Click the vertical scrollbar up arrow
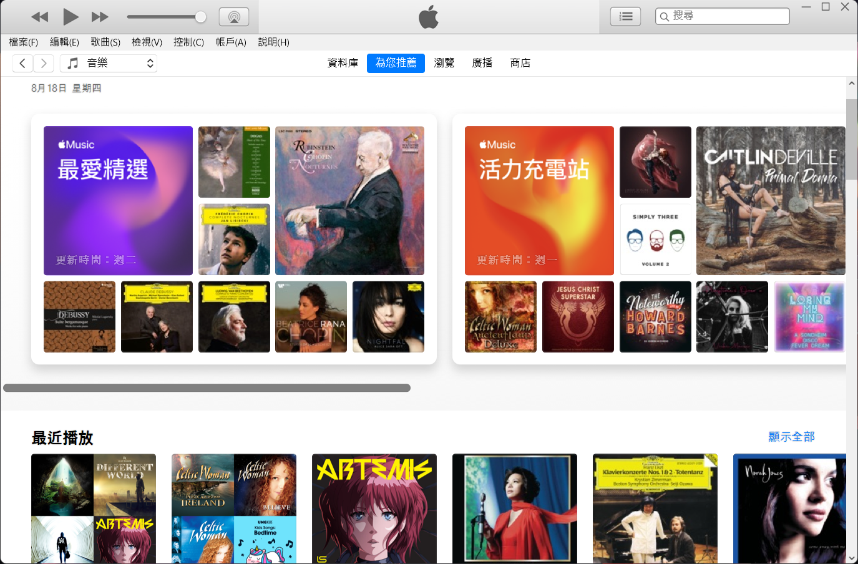Image resolution: width=858 pixels, height=564 pixels. [852, 83]
